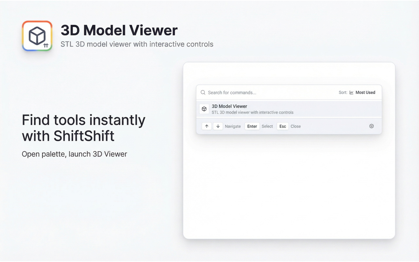Click the Sort: label
Viewport: 419px width, 262px height.
[x=343, y=93]
